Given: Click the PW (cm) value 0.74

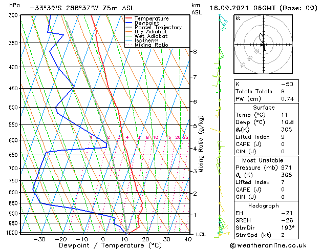Looking at the screenshot, I should pos(288,99).
